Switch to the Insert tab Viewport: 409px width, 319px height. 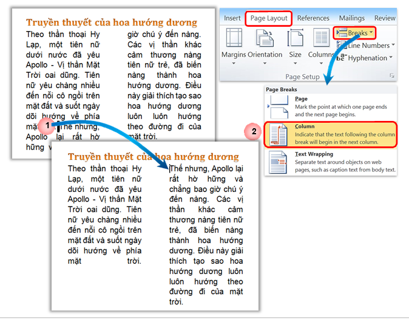[x=232, y=18]
